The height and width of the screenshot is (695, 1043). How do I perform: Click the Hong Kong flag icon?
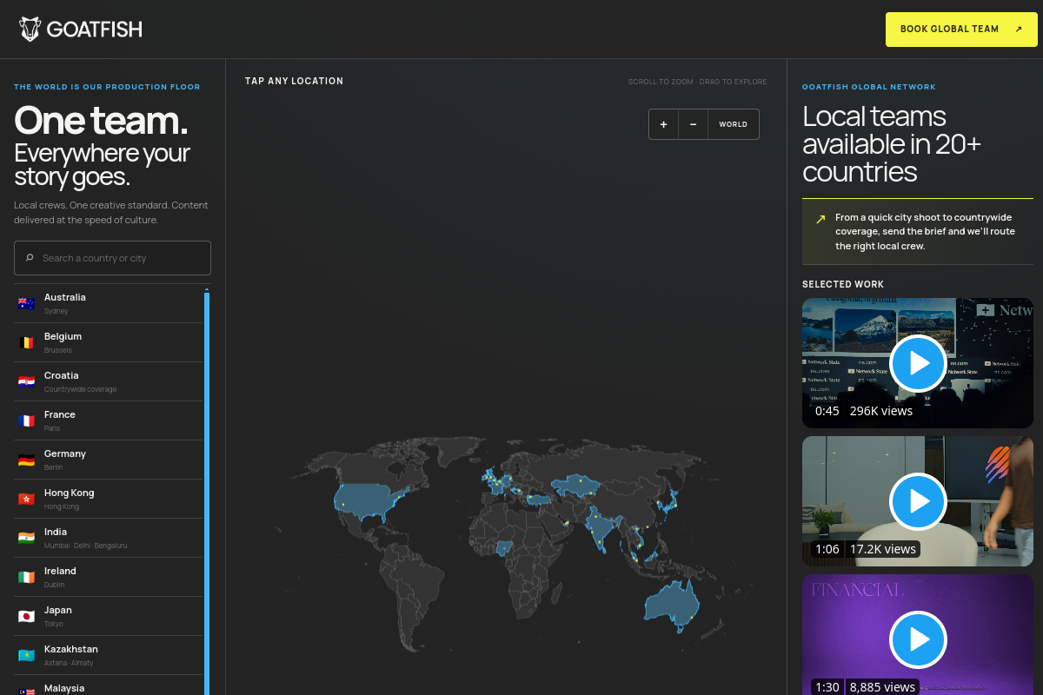(x=26, y=499)
